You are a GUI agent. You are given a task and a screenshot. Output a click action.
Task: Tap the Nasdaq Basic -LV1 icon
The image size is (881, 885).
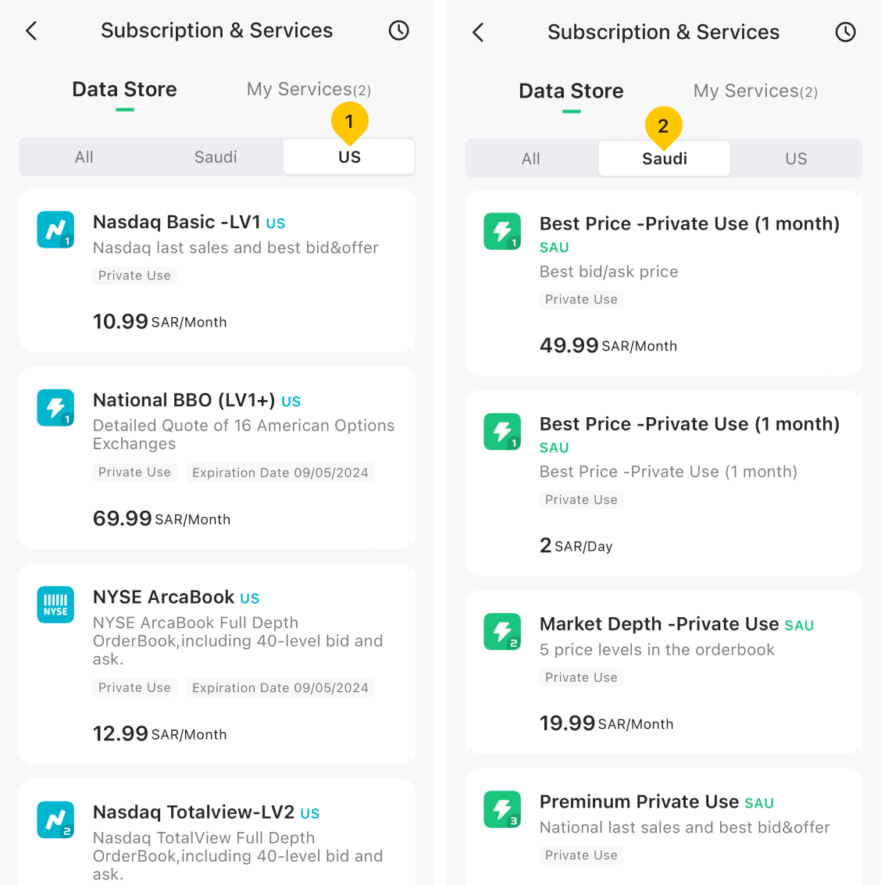click(55, 230)
